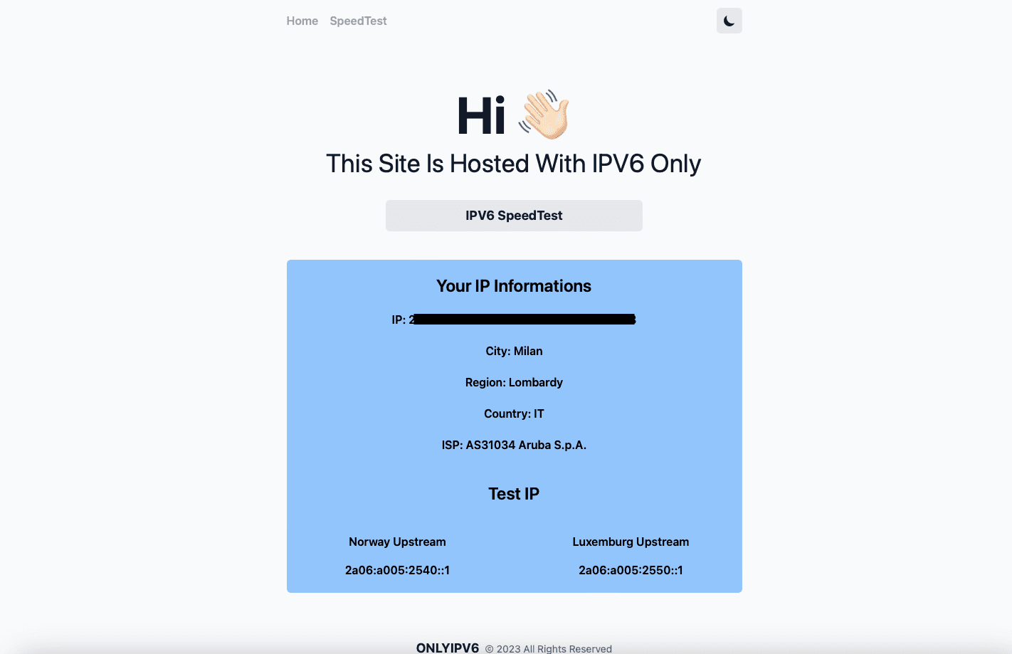
Task: Click the 'Test IP' heading
Action: (x=514, y=494)
